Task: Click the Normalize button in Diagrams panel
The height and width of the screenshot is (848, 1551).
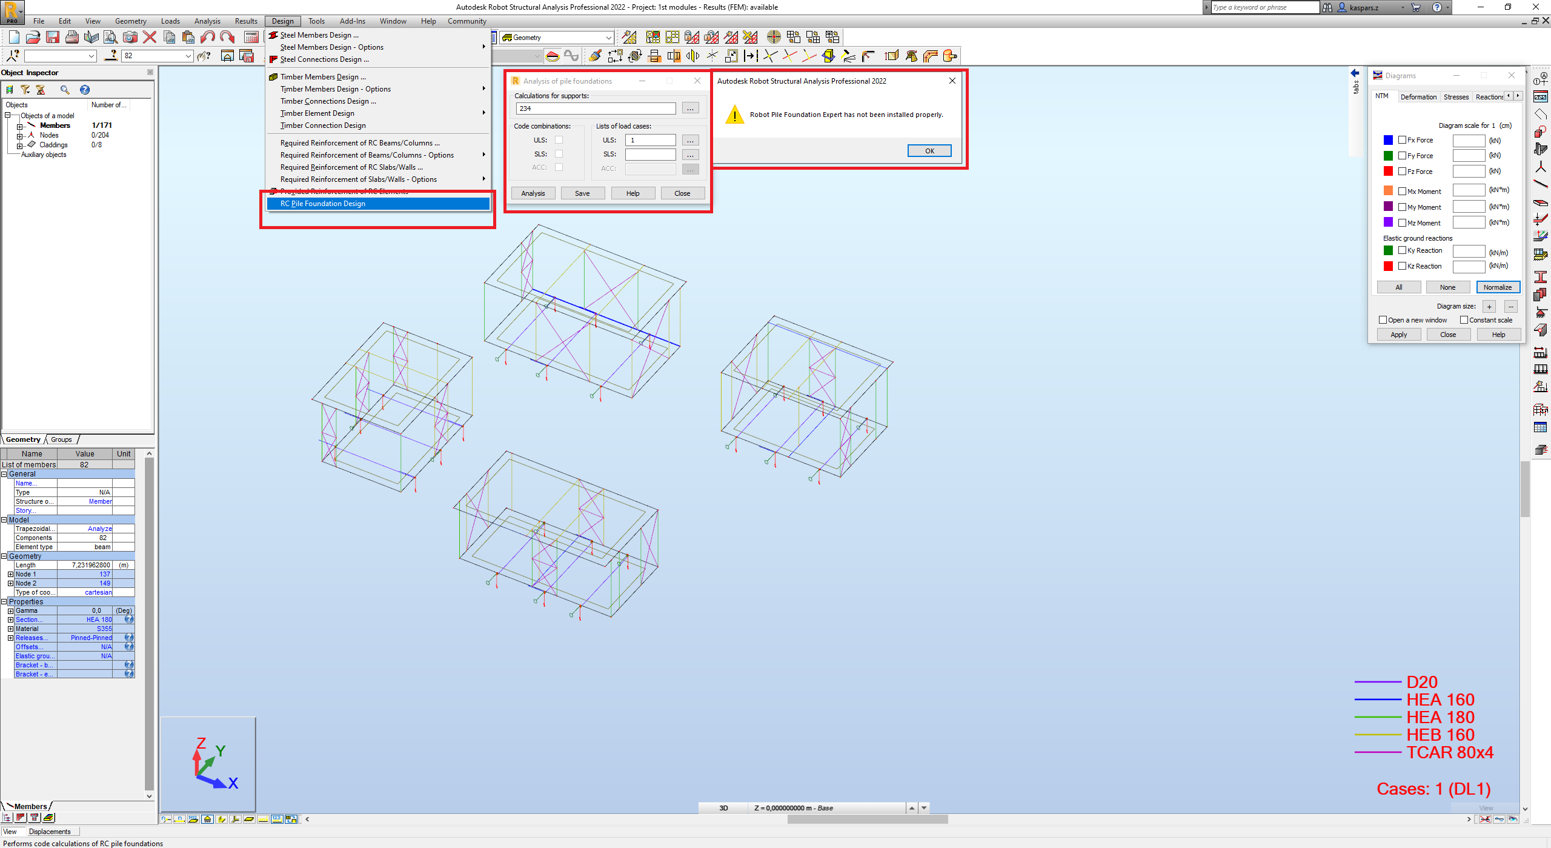Action: coord(1498,287)
